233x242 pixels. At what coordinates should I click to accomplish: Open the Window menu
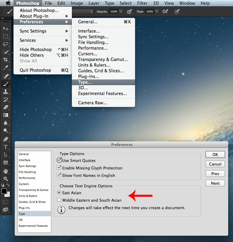pyautogui.click(x=187, y=3)
